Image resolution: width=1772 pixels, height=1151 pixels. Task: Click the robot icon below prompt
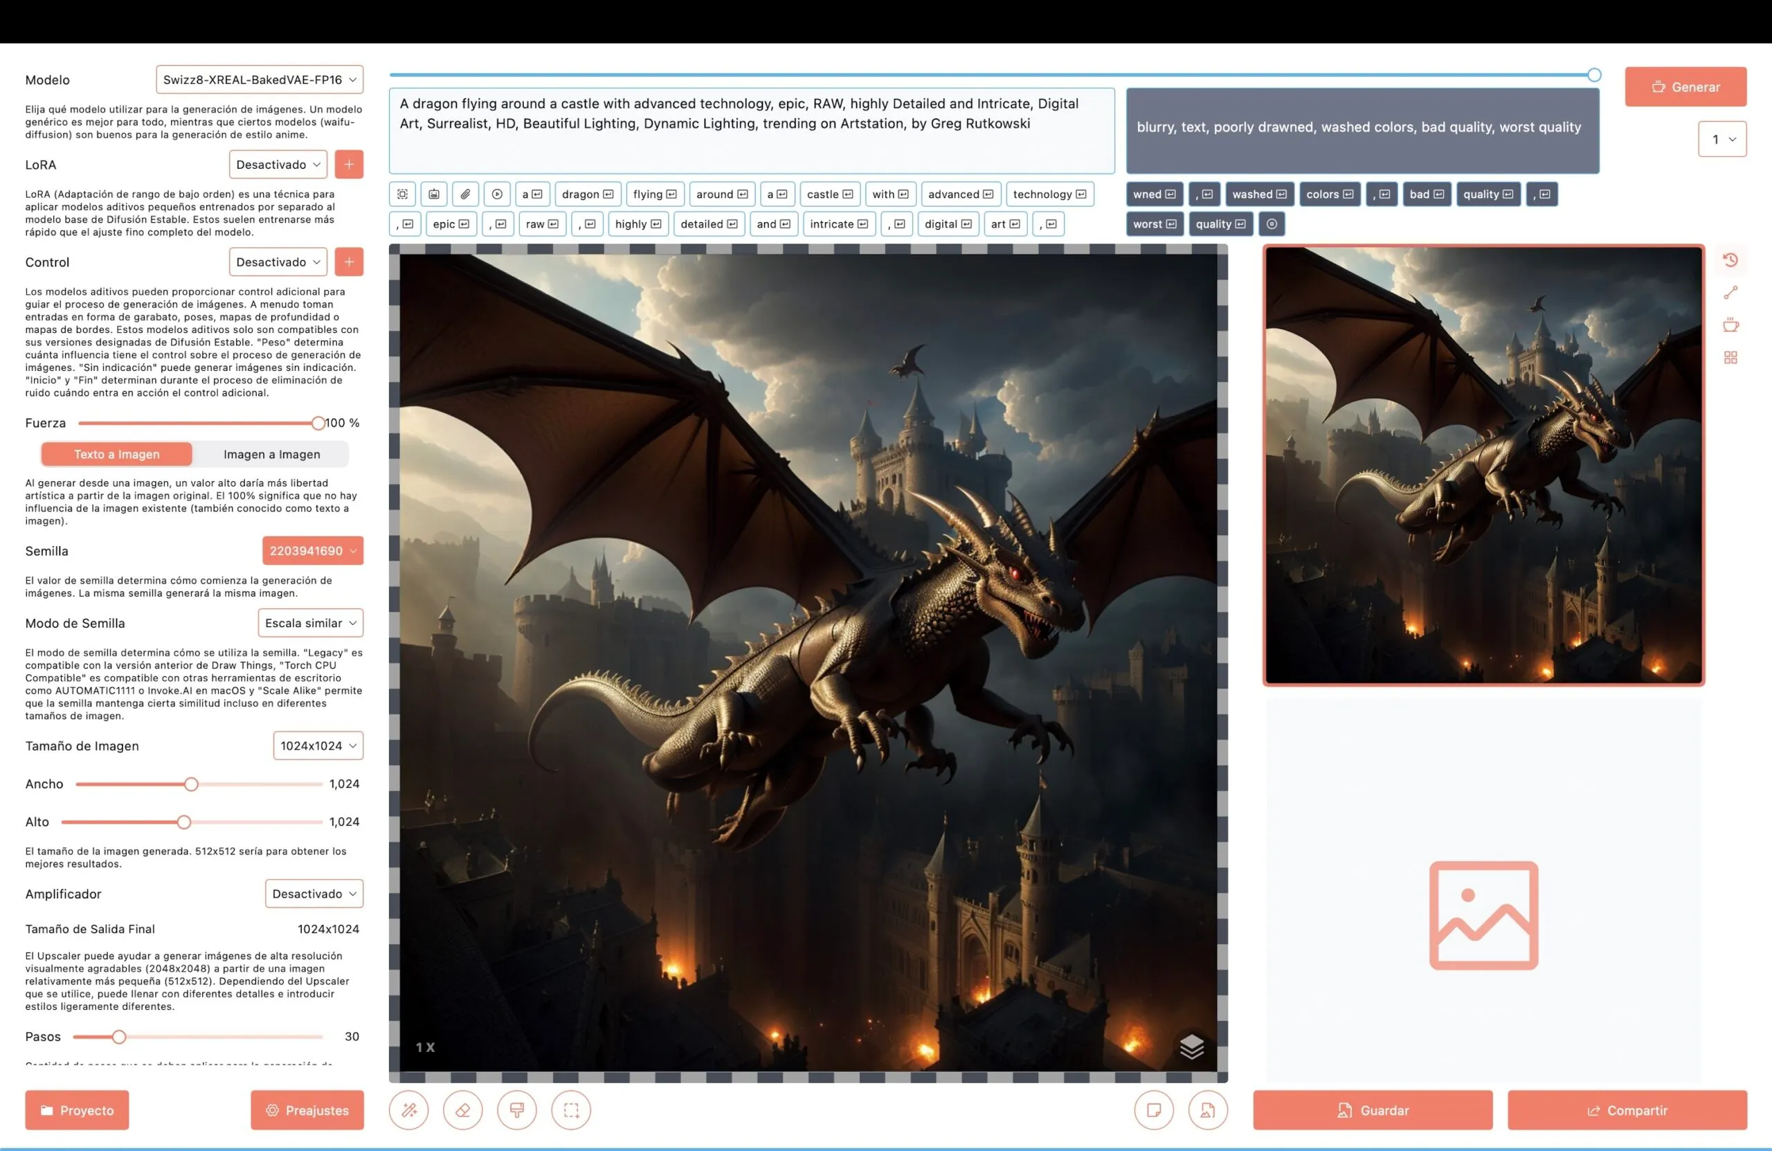[434, 194]
